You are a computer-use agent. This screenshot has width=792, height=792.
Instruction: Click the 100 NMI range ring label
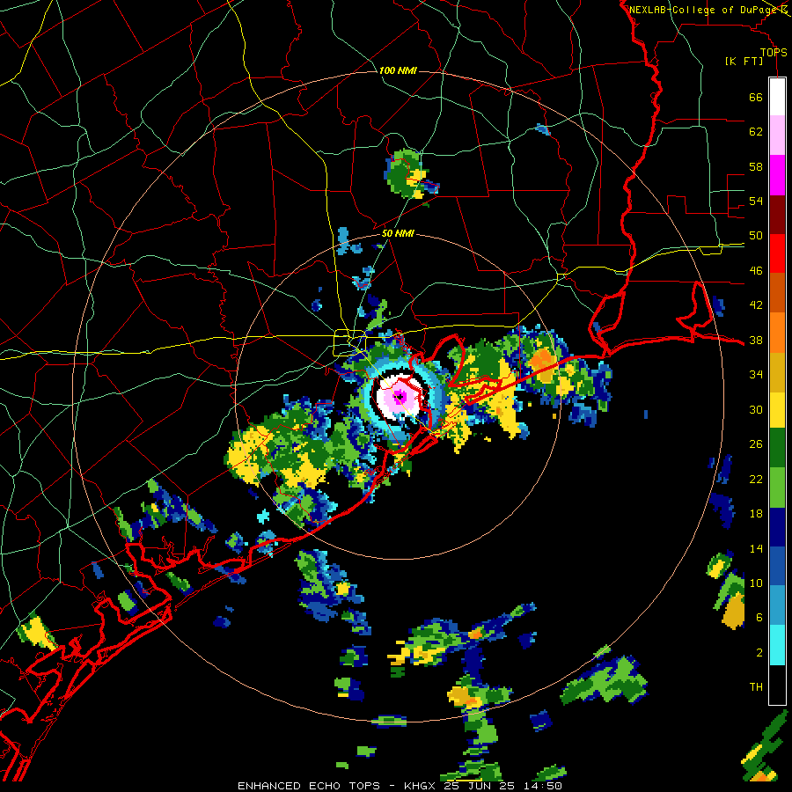pos(398,70)
